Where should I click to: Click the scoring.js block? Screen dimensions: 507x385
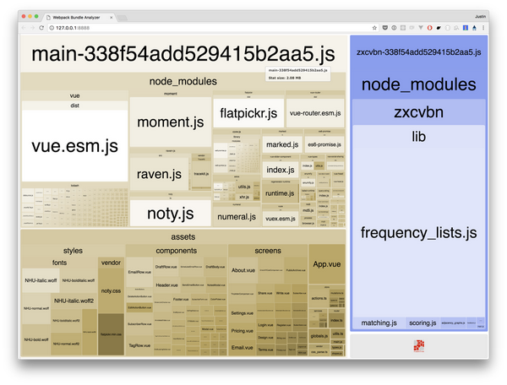[422, 323]
